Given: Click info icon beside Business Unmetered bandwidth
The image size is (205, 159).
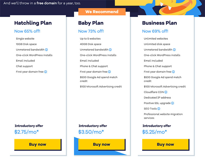Looking at the screenshot, I should (174, 50).
